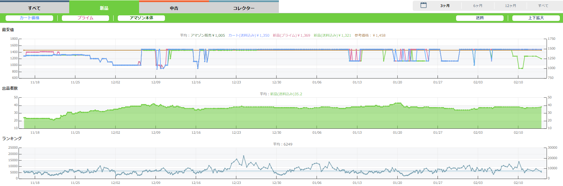This screenshot has width=563, height=186.
Task: Show すべて period in range selector
Action: (x=543, y=6)
